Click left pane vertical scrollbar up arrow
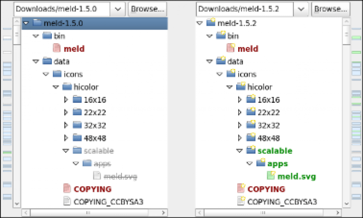 click(x=16, y=21)
